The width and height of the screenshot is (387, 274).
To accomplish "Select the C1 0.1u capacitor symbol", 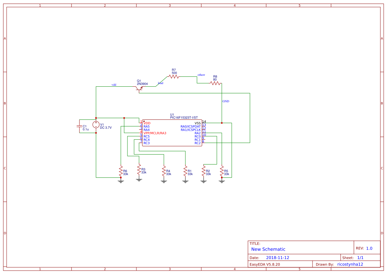I will click(80, 126).
